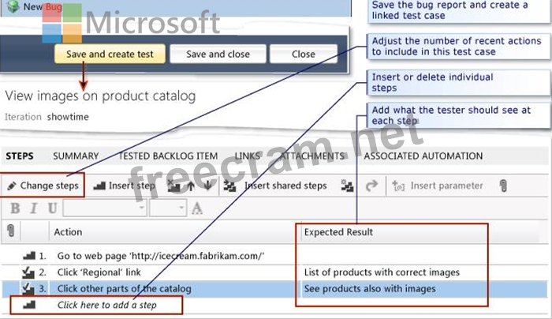Click the 'See products also with images' cell

(x=370, y=289)
